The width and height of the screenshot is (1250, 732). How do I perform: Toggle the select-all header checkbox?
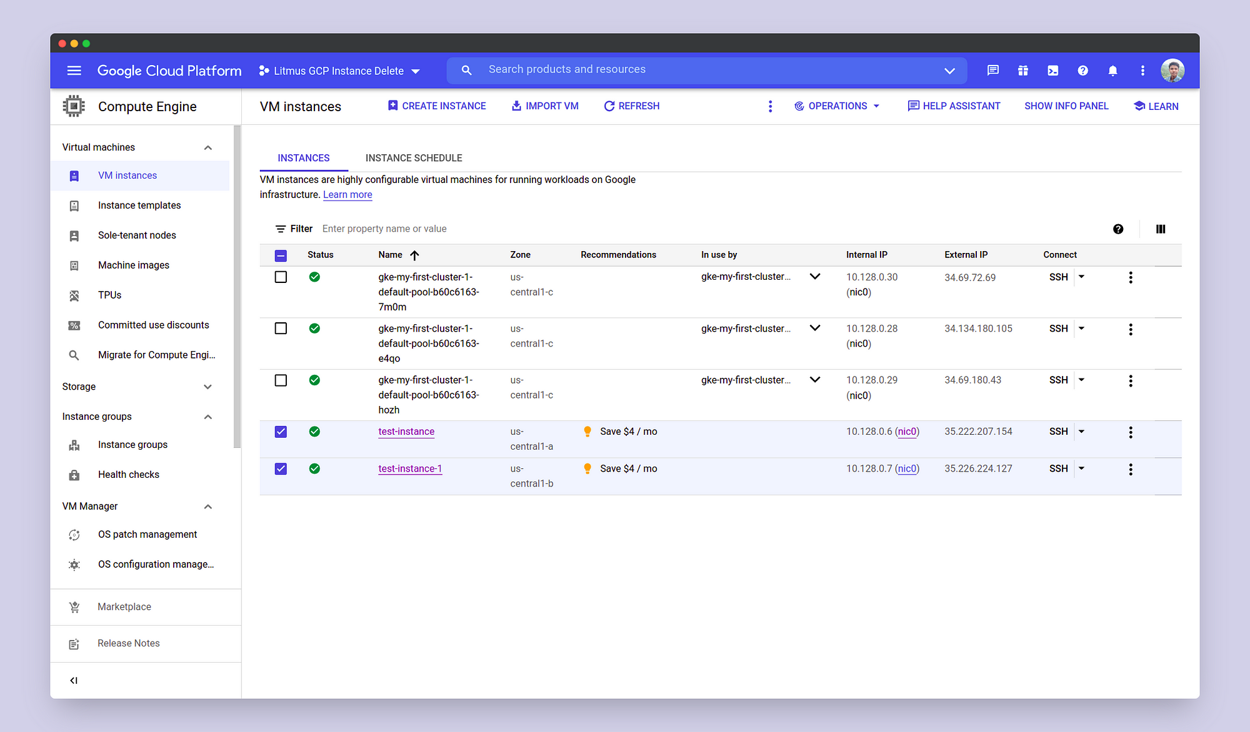(281, 255)
